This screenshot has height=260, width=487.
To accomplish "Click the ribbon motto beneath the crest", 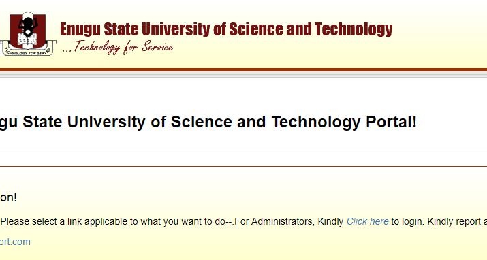I will point(27,52).
